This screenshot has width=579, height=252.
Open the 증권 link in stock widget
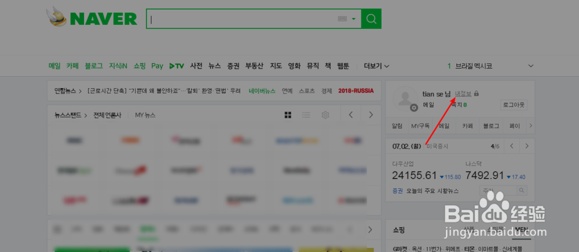398,191
